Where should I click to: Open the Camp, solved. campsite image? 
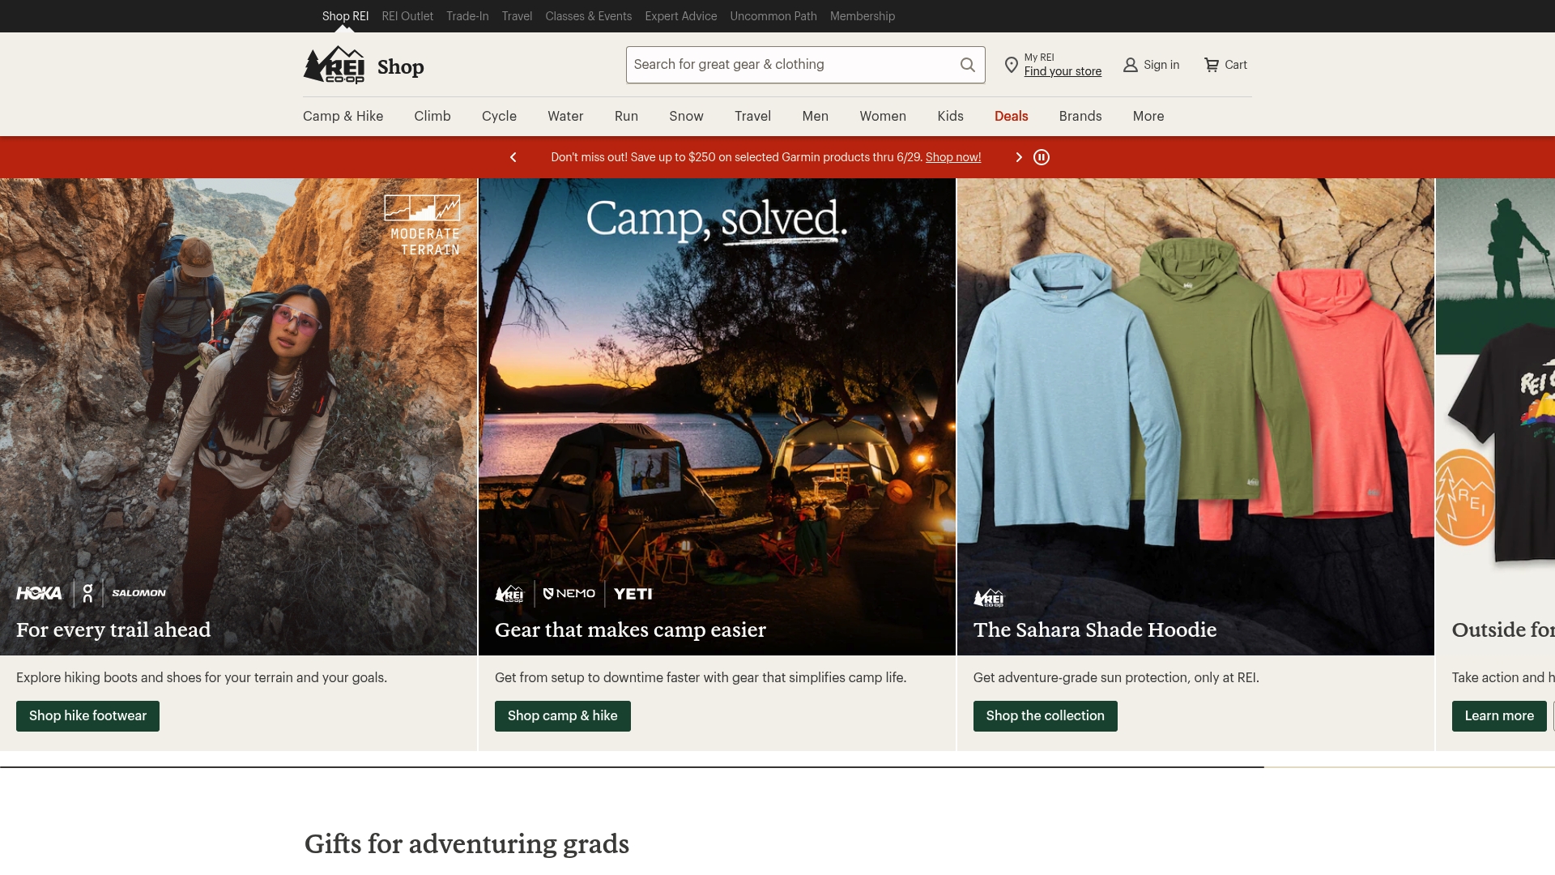click(717, 416)
